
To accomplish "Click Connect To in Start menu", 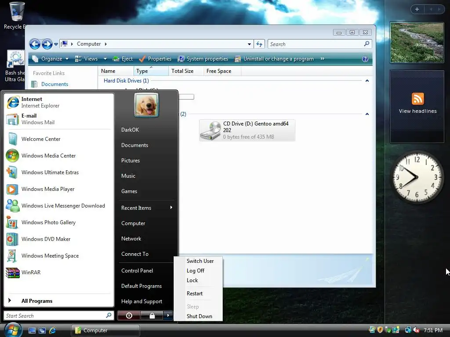I will pos(146,254).
